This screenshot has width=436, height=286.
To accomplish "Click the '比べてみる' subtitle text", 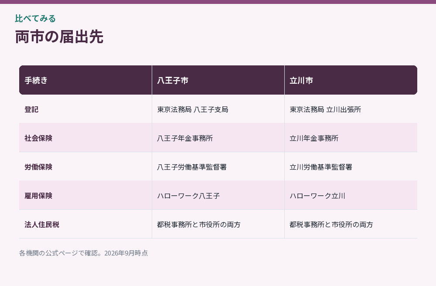I will click(x=35, y=18).
